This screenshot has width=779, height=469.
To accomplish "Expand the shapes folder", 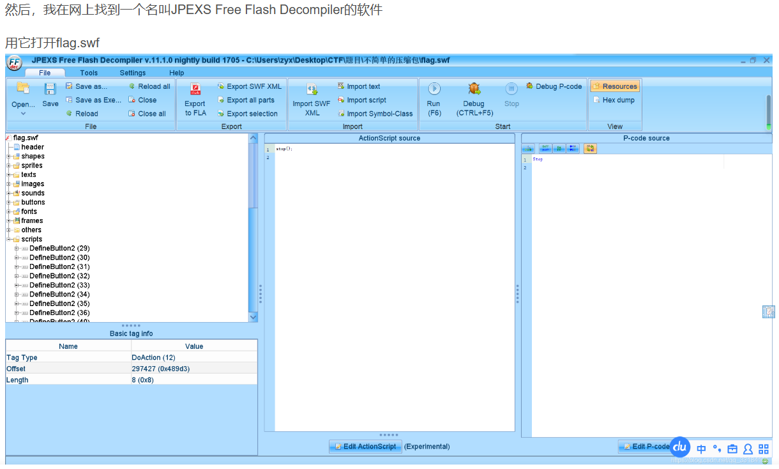I will pyautogui.click(x=9, y=157).
